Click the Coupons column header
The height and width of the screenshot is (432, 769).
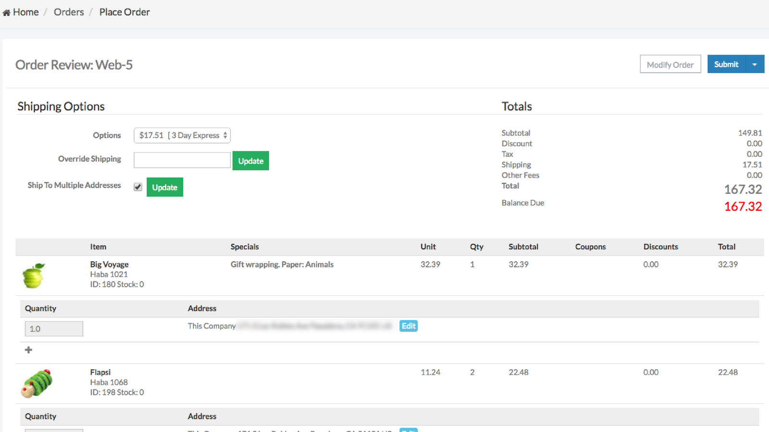point(590,247)
